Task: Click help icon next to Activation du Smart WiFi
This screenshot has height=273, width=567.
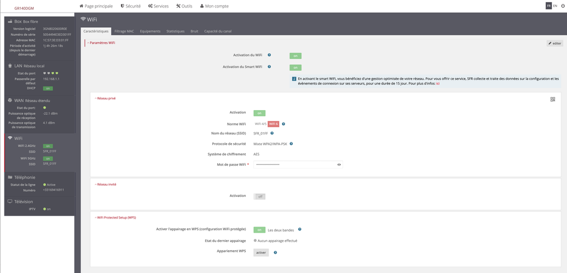Action: 269,67
